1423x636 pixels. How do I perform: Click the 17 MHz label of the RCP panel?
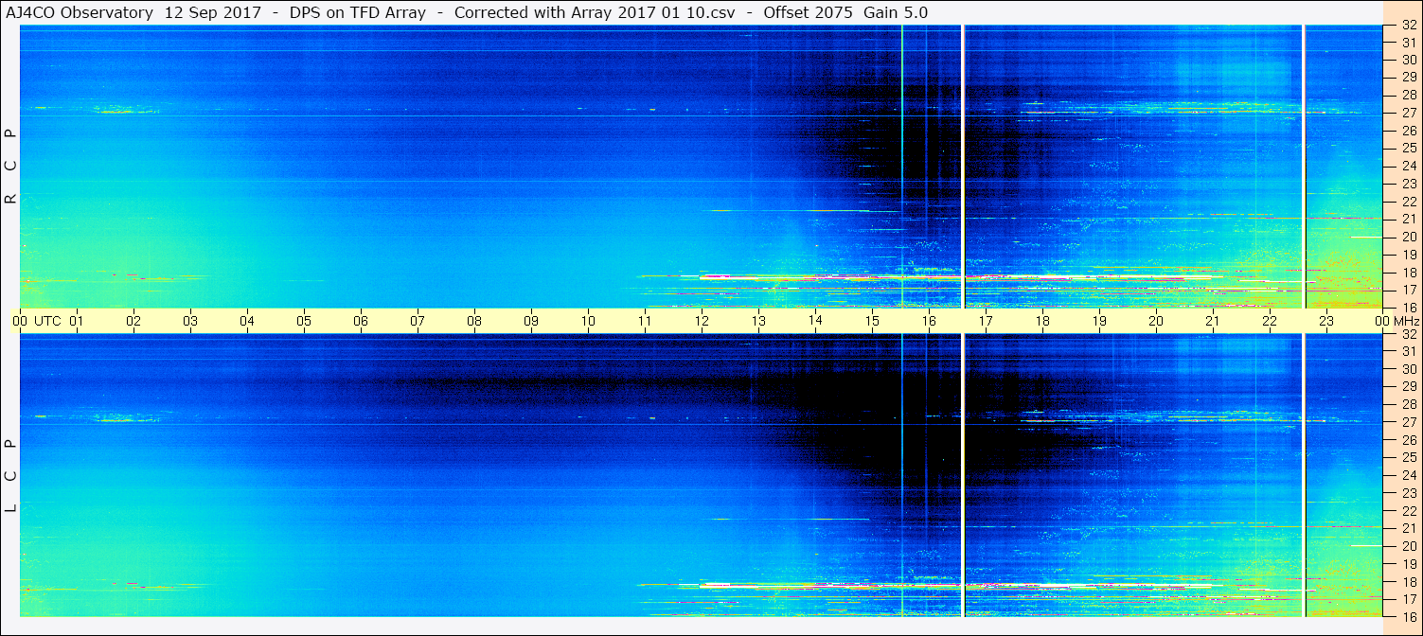pyautogui.click(x=1409, y=290)
